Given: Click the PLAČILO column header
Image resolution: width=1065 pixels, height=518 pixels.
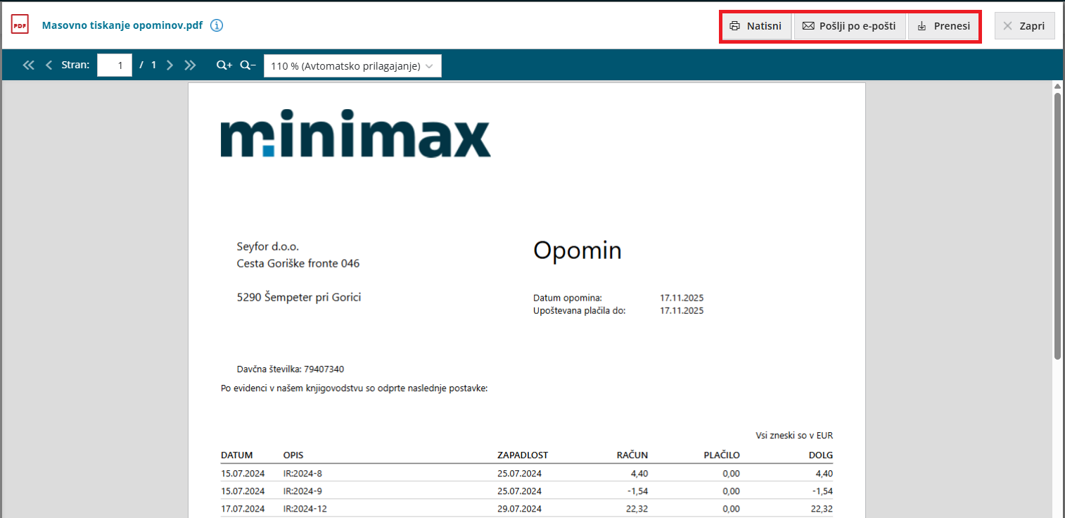Looking at the screenshot, I should (722, 455).
